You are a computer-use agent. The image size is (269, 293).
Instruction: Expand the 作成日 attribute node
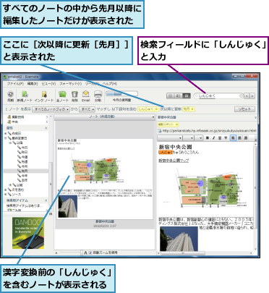tap(6, 133)
